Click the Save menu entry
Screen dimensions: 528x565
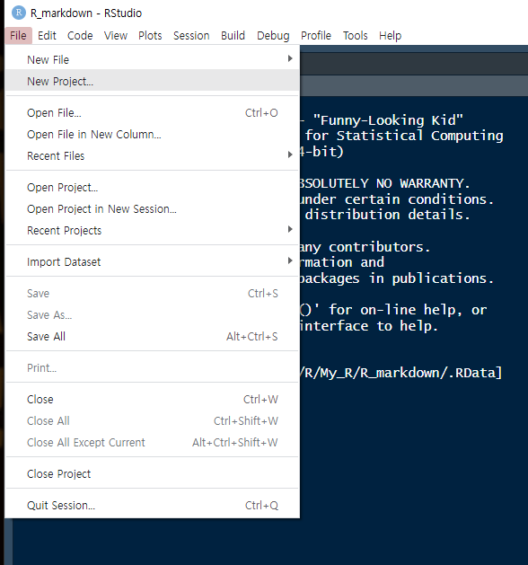pyautogui.click(x=153, y=294)
